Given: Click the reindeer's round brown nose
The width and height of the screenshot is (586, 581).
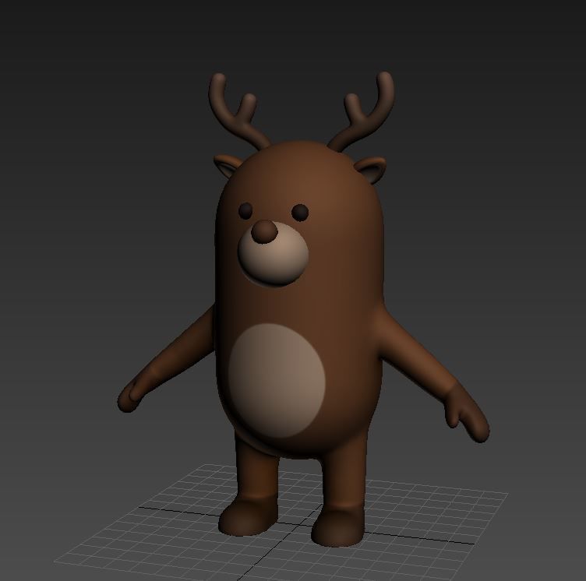Looking at the screenshot, I should [264, 231].
